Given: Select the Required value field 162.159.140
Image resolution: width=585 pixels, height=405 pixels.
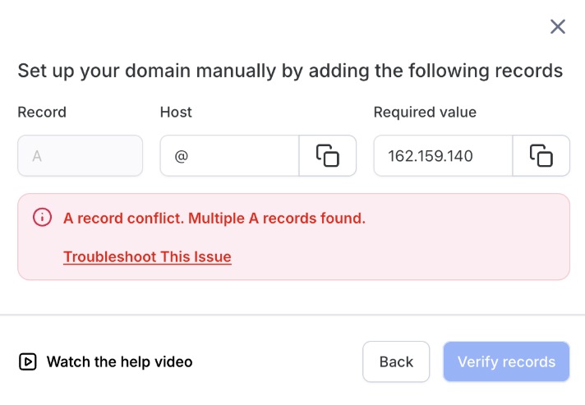Looking at the screenshot, I should [442, 155].
